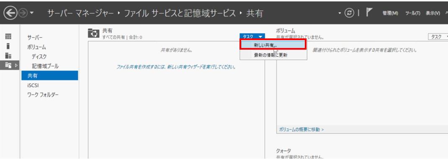The height and width of the screenshot is (159, 448).
Task: Click the new share wizard hint link
Action: tap(176, 67)
